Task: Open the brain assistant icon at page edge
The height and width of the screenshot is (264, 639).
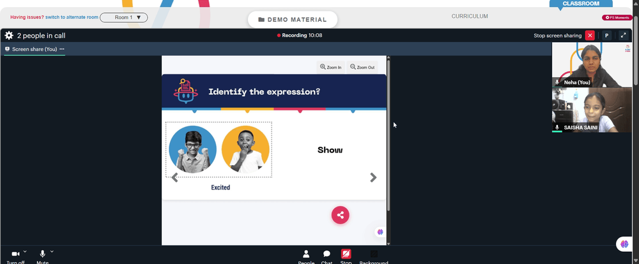Action: (x=624, y=244)
